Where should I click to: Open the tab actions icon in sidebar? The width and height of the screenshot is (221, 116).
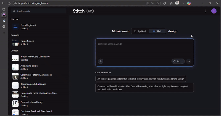(4, 9)
